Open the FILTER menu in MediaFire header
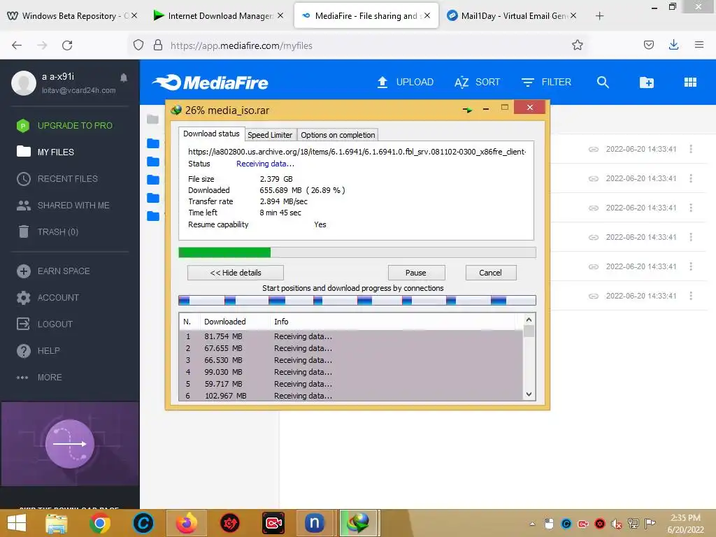This screenshot has height=537, width=716. tap(546, 83)
